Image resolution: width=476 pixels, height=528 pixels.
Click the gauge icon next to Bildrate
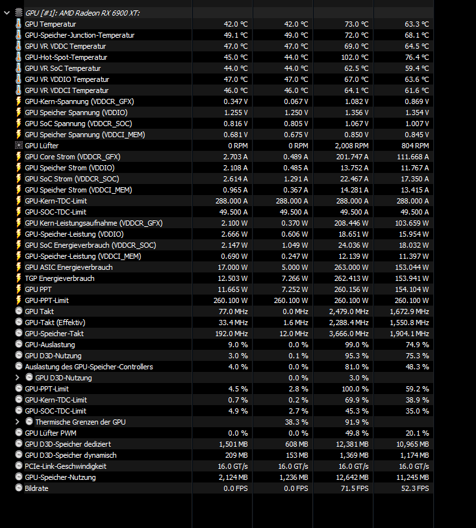point(19,488)
